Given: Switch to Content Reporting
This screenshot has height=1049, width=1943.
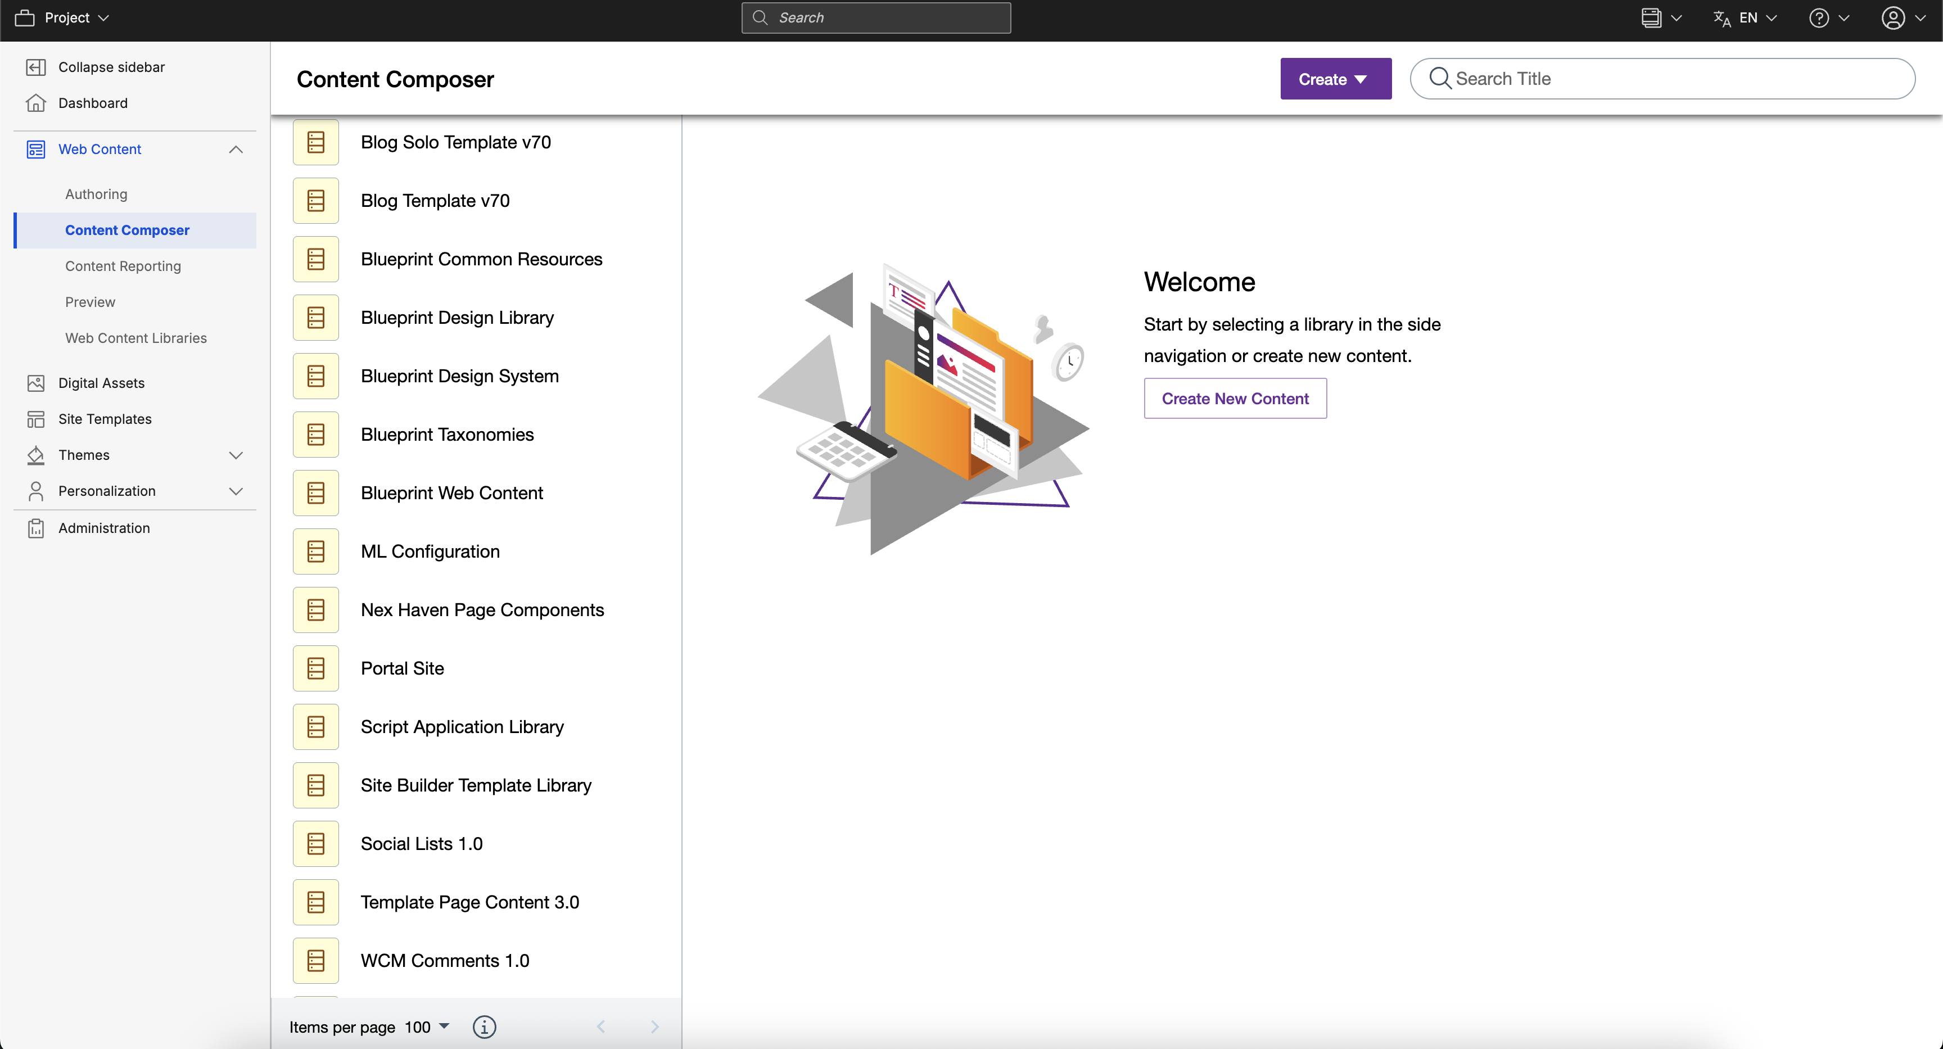Looking at the screenshot, I should pos(123,265).
